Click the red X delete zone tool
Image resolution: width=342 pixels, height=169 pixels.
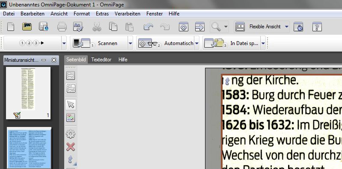(71, 147)
